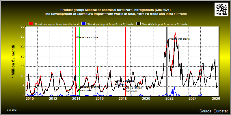Image resolution: width=231 pixels, height=115 pixels.
Task: Click the 'Ukraine war starts' annotation
Action: pyautogui.click(x=179, y=39)
